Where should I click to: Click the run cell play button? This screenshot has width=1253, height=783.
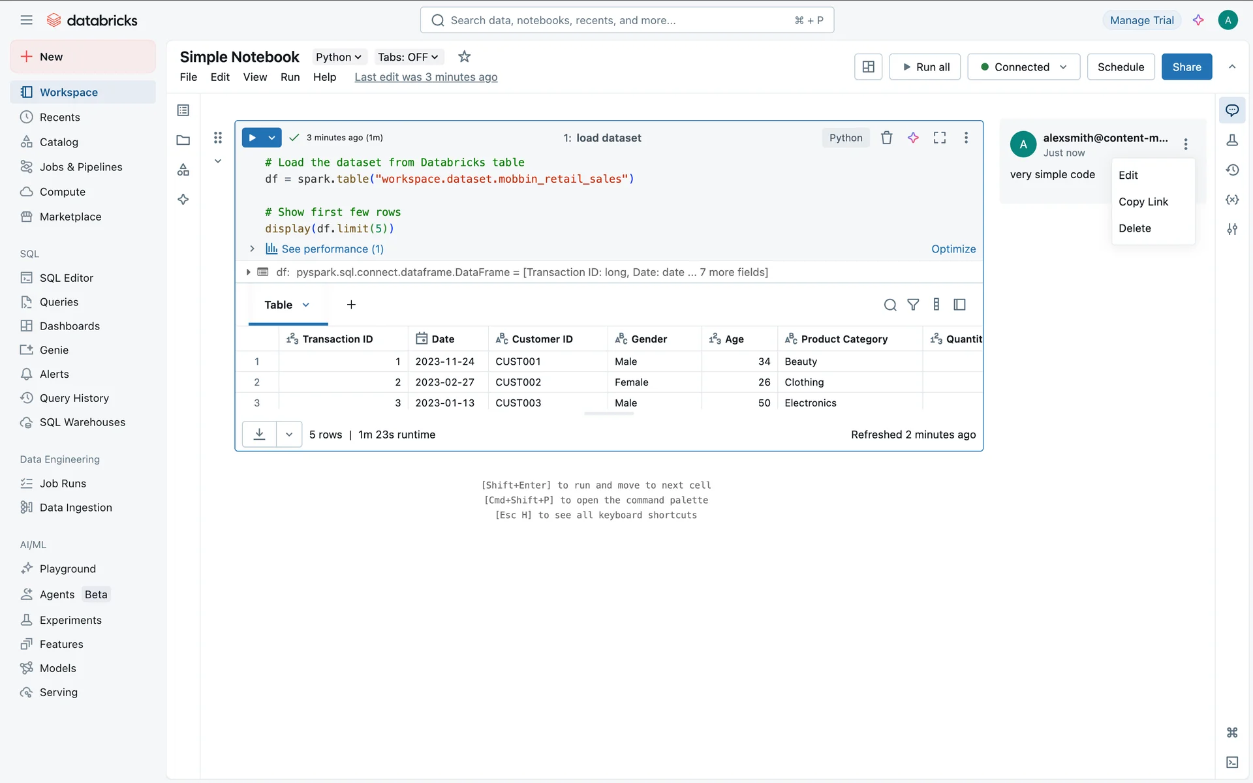tap(253, 138)
